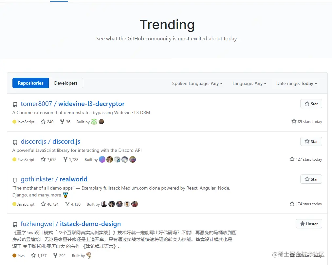Viewport: 332px width, 265px height.
Task: View the 4,130 forks of realworld
Action: coord(73,204)
